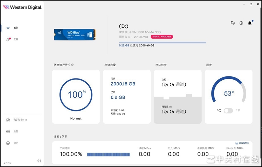Click the WD Blue SN5000 NVMe SSD text
Screen dimensions: 262x167
point(140,32)
